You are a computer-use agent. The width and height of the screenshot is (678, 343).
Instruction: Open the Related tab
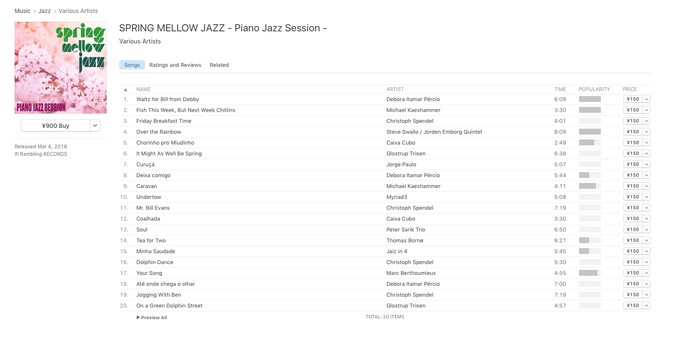[x=219, y=65]
